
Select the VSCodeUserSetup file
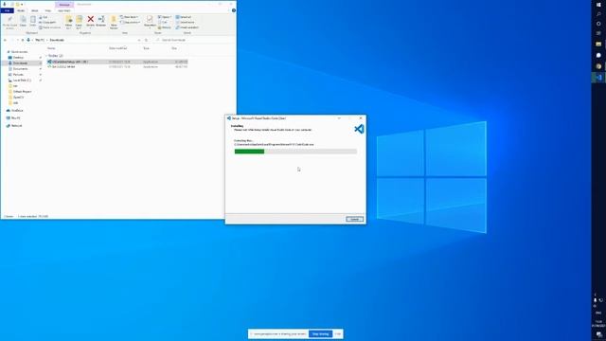coord(116,62)
